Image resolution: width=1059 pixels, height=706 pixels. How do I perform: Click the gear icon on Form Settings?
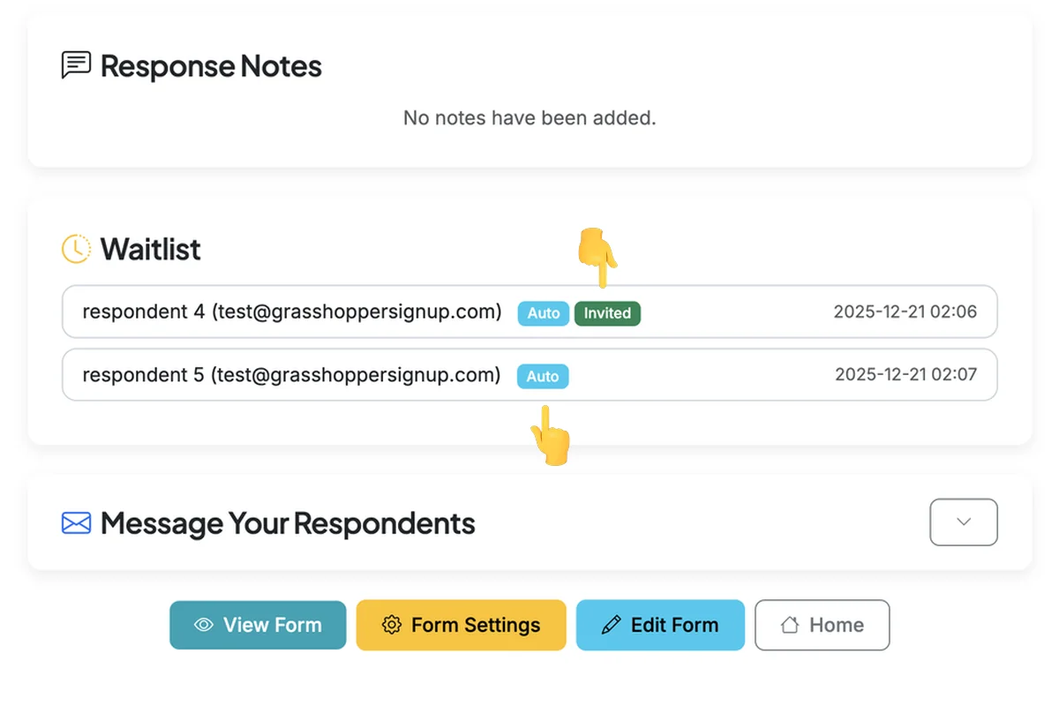pyautogui.click(x=392, y=625)
